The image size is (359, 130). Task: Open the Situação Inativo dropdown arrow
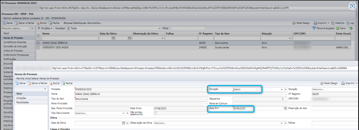coord(281,89)
